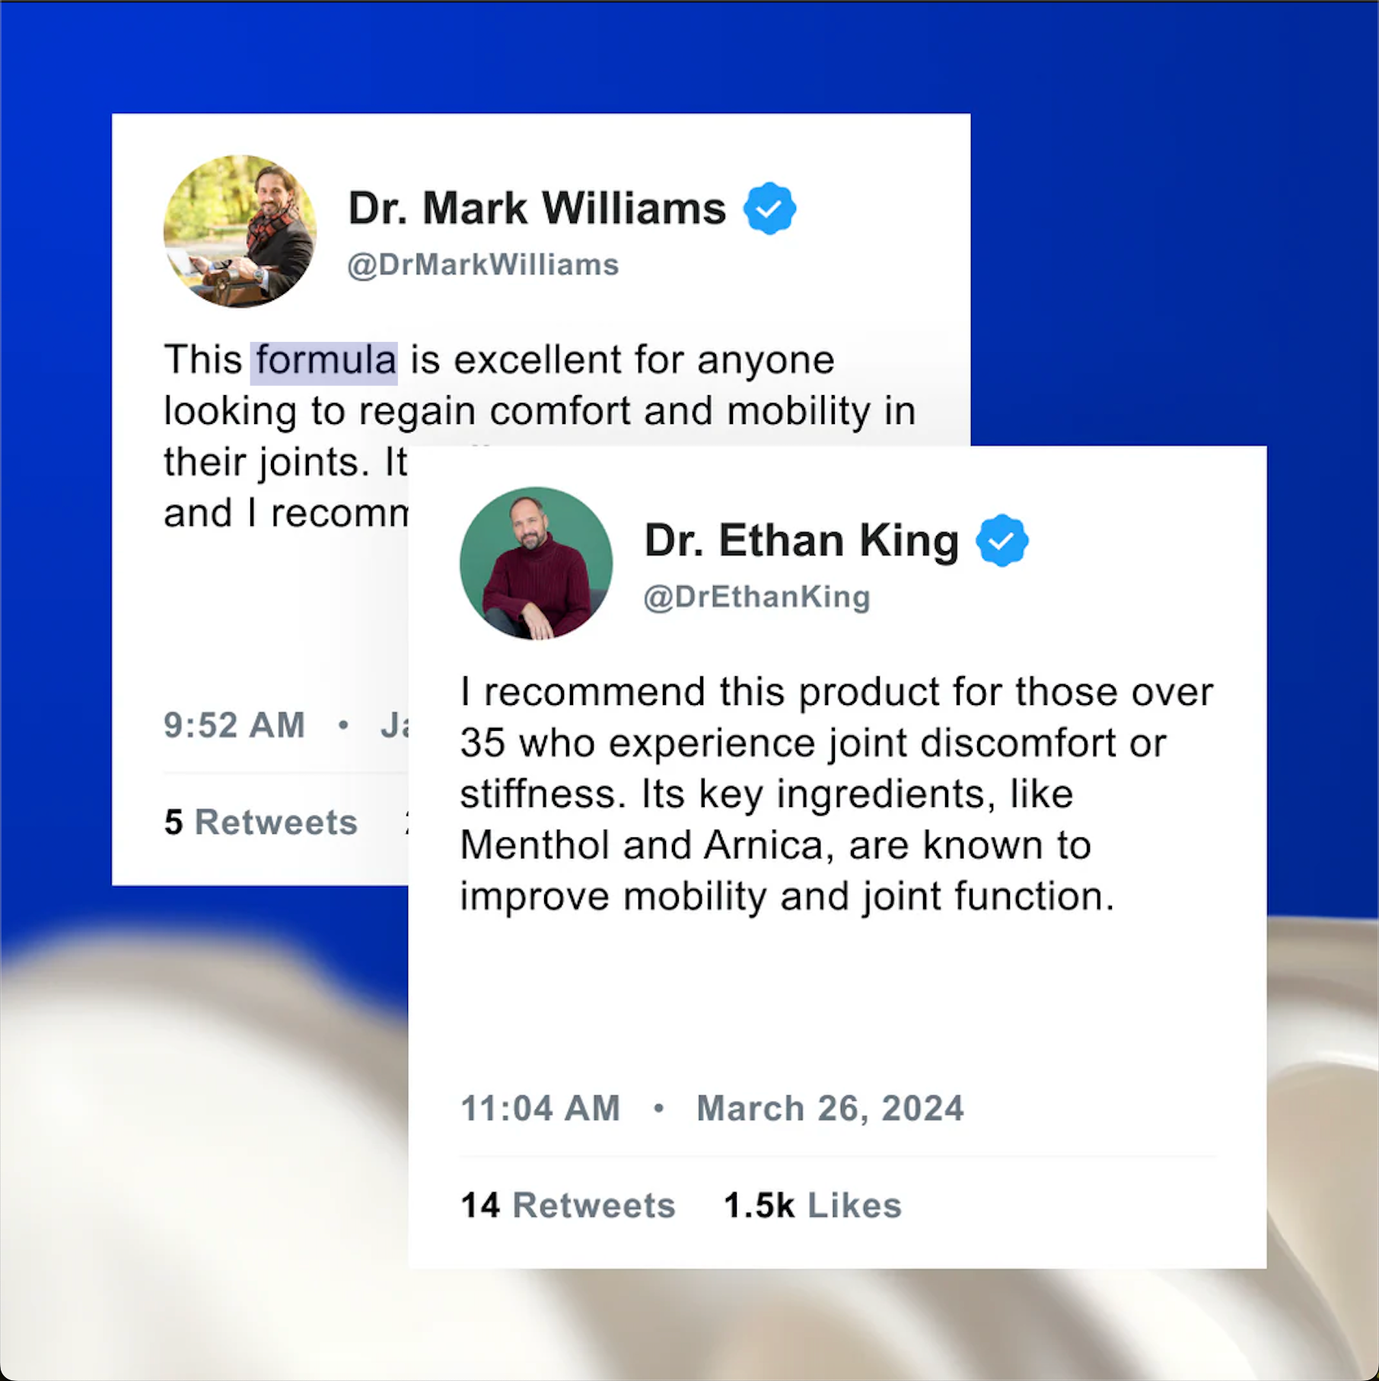Click the highlighted word formula

point(325,360)
